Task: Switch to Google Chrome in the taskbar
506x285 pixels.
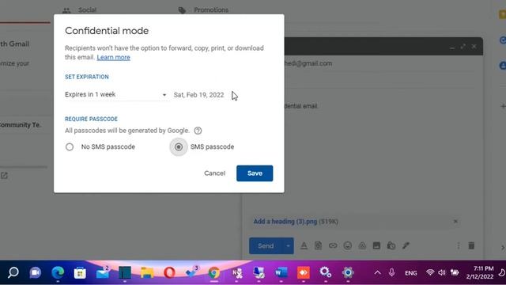Action: (x=213, y=272)
